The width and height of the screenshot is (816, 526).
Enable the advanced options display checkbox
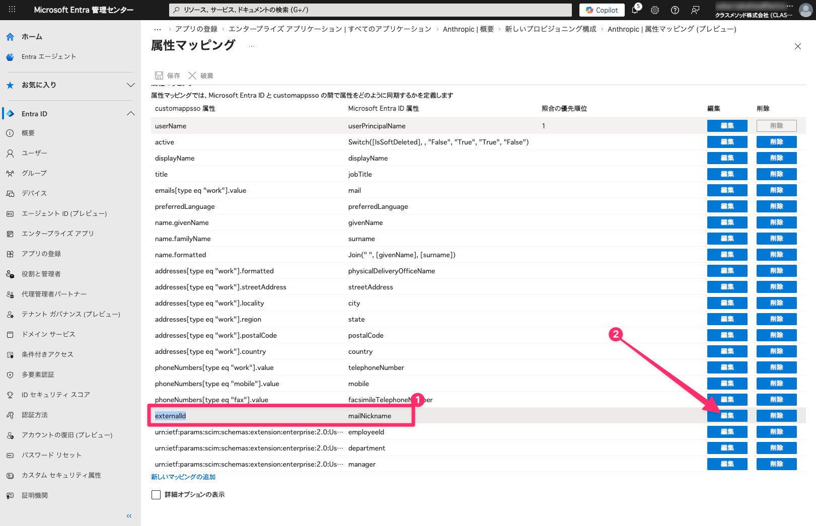[156, 495]
